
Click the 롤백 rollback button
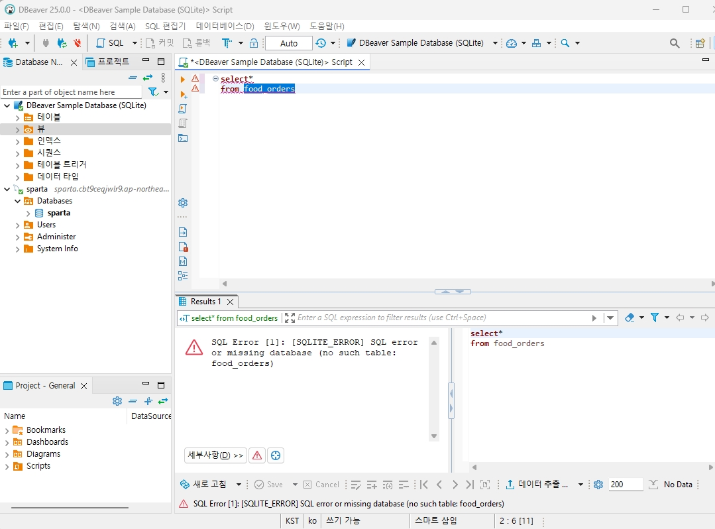coord(196,43)
